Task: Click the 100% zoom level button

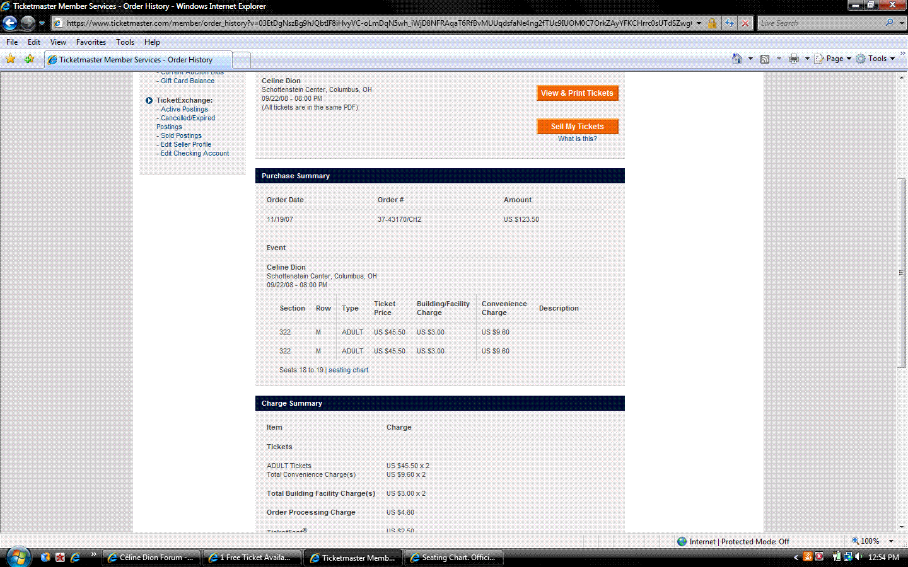Action: [865, 541]
